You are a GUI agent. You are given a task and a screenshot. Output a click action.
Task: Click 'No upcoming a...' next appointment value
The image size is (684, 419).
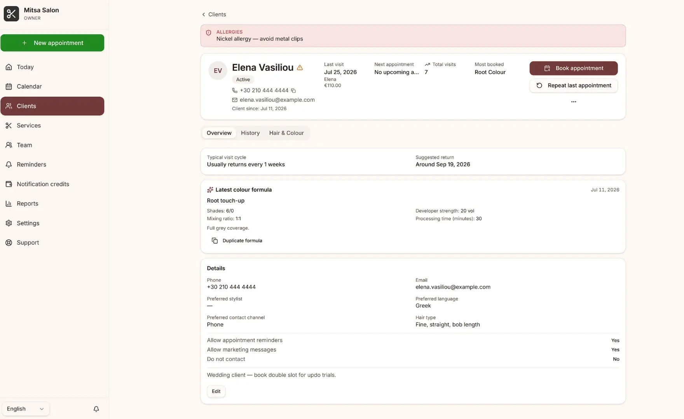pos(396,72)
